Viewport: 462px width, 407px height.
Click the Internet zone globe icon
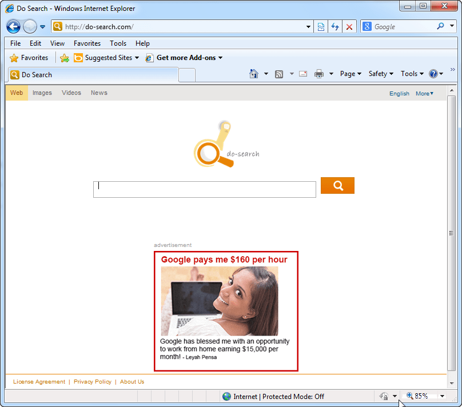(226, 396)
